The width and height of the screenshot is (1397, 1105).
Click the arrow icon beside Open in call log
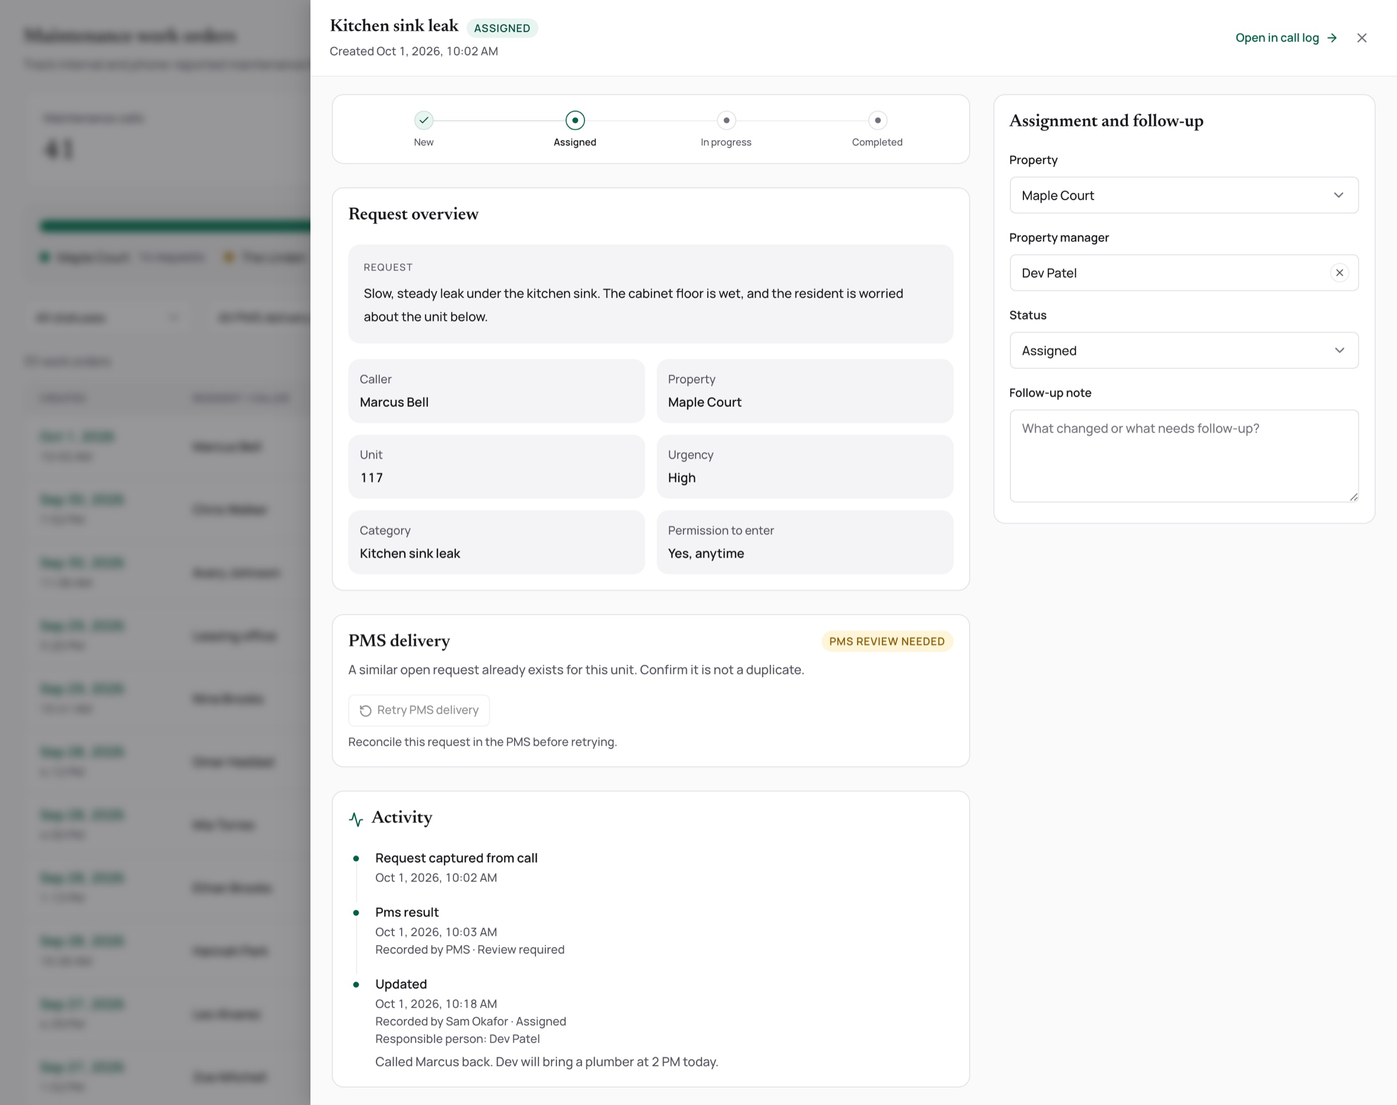pos(1332,38)
